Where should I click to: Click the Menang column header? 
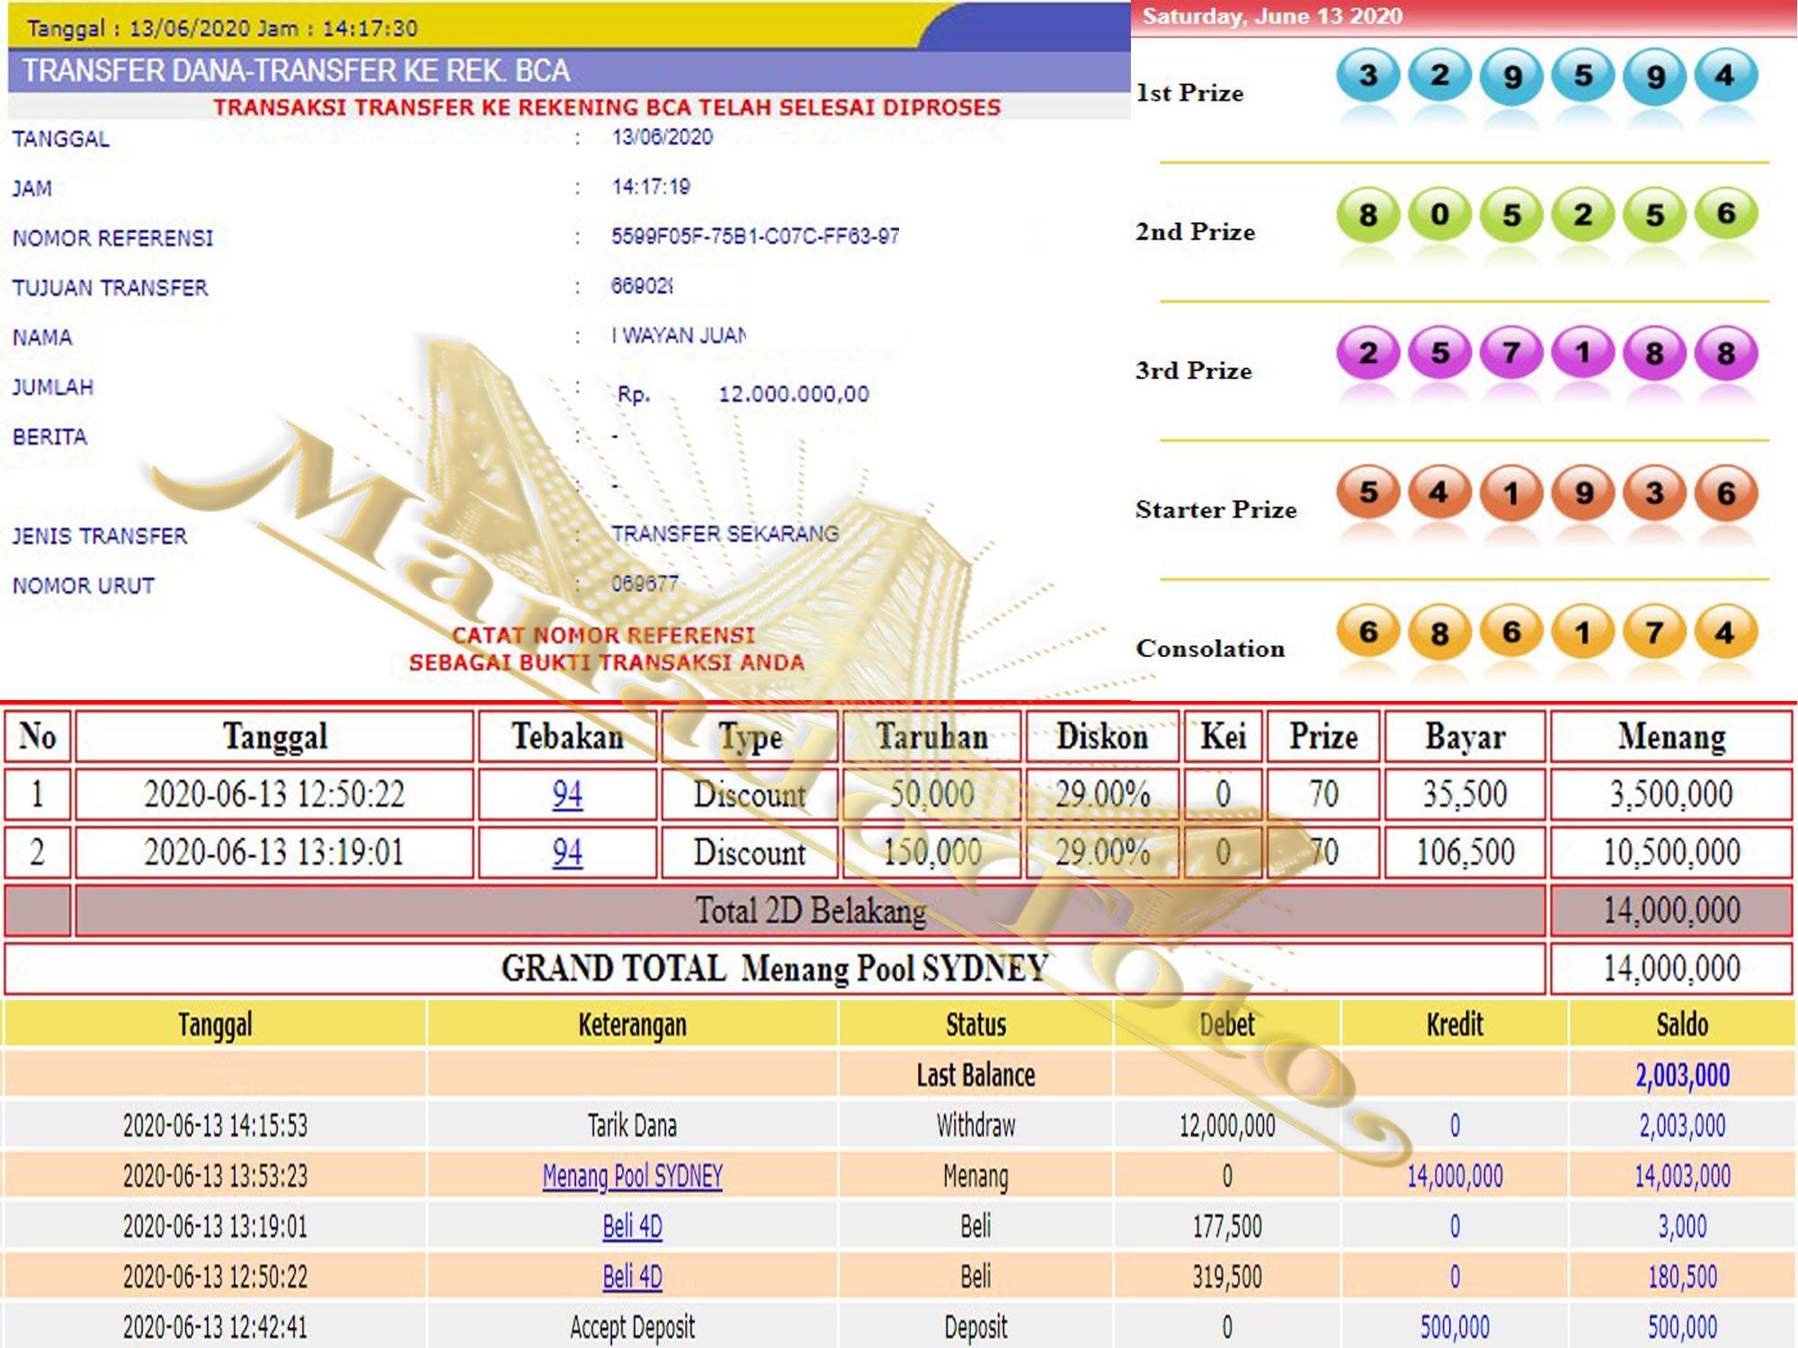[1672, 737]
